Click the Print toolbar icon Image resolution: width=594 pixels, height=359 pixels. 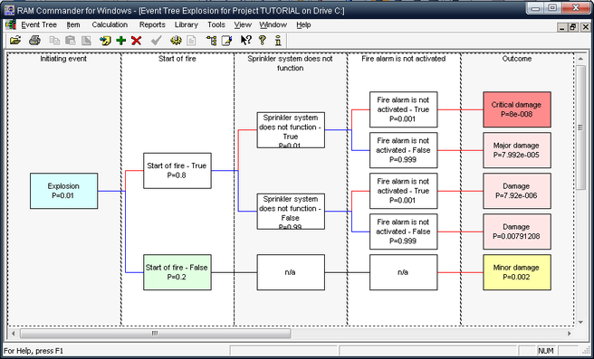click(34, 40)
